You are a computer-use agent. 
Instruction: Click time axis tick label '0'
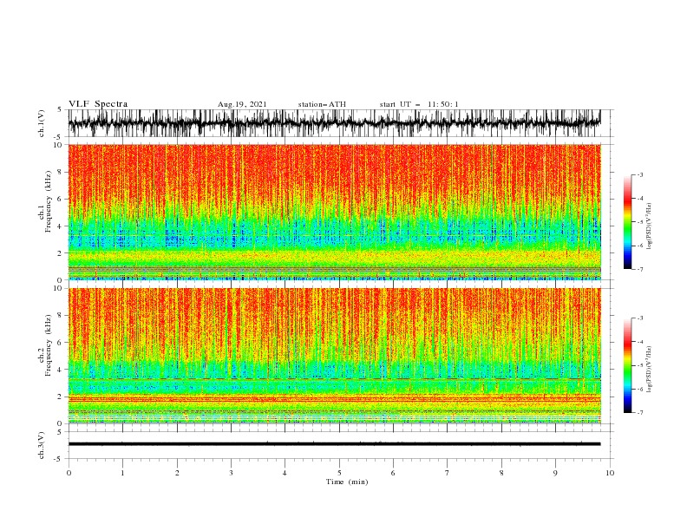coord(69,473)
